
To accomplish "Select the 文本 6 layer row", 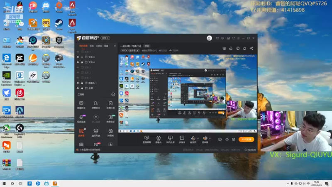I will [96, 57].
